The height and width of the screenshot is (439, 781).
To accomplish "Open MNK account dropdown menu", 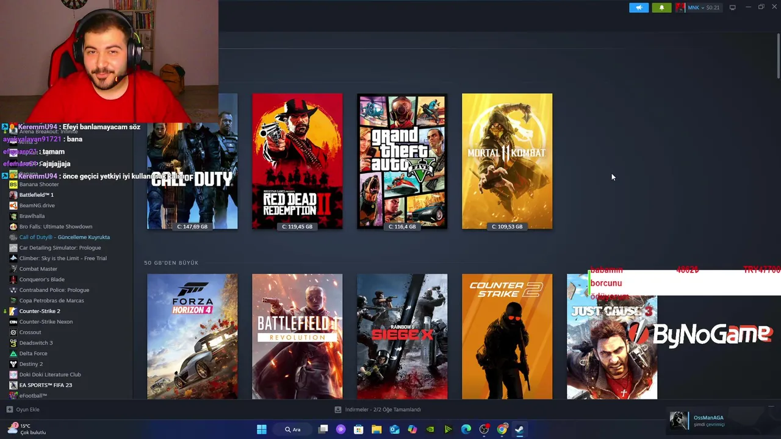I will click(704, 7).
